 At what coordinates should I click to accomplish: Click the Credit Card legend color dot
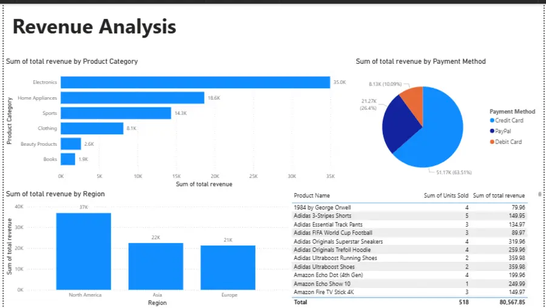492,120
